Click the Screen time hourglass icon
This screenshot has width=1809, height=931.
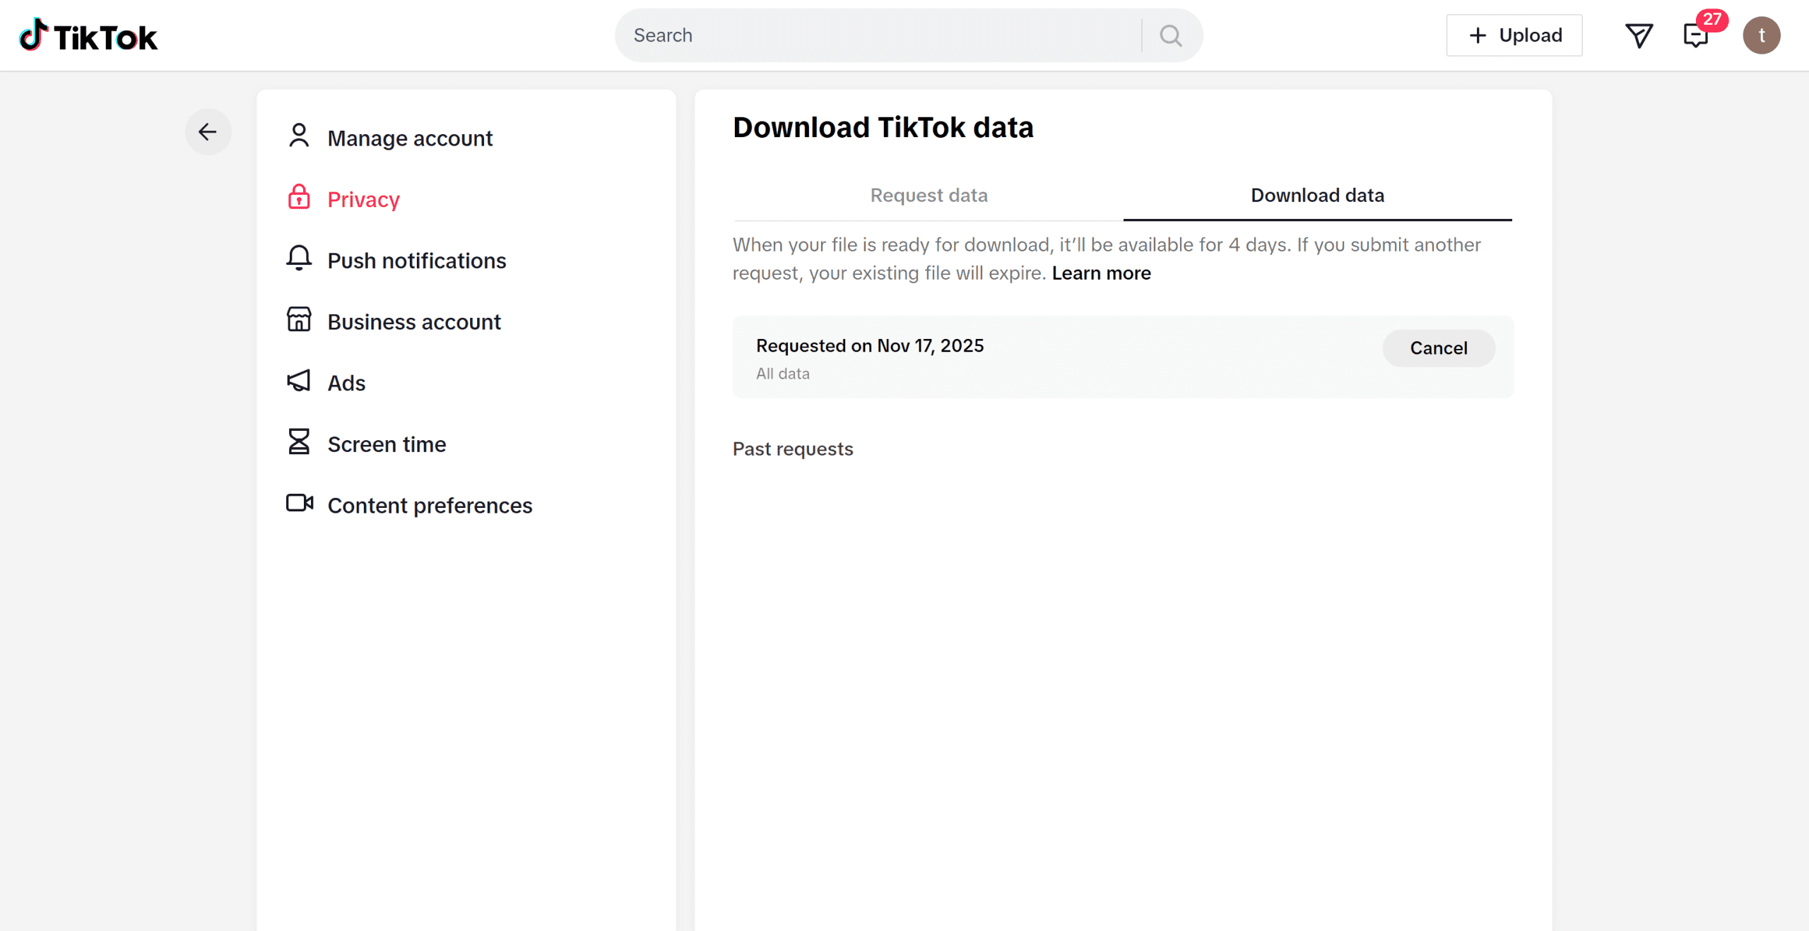[x=299, y=442]
